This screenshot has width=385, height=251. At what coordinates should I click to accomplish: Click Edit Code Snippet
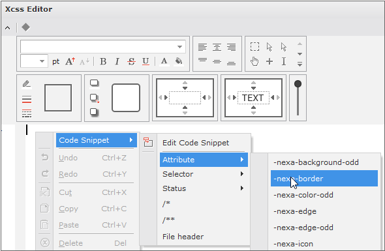196,143
